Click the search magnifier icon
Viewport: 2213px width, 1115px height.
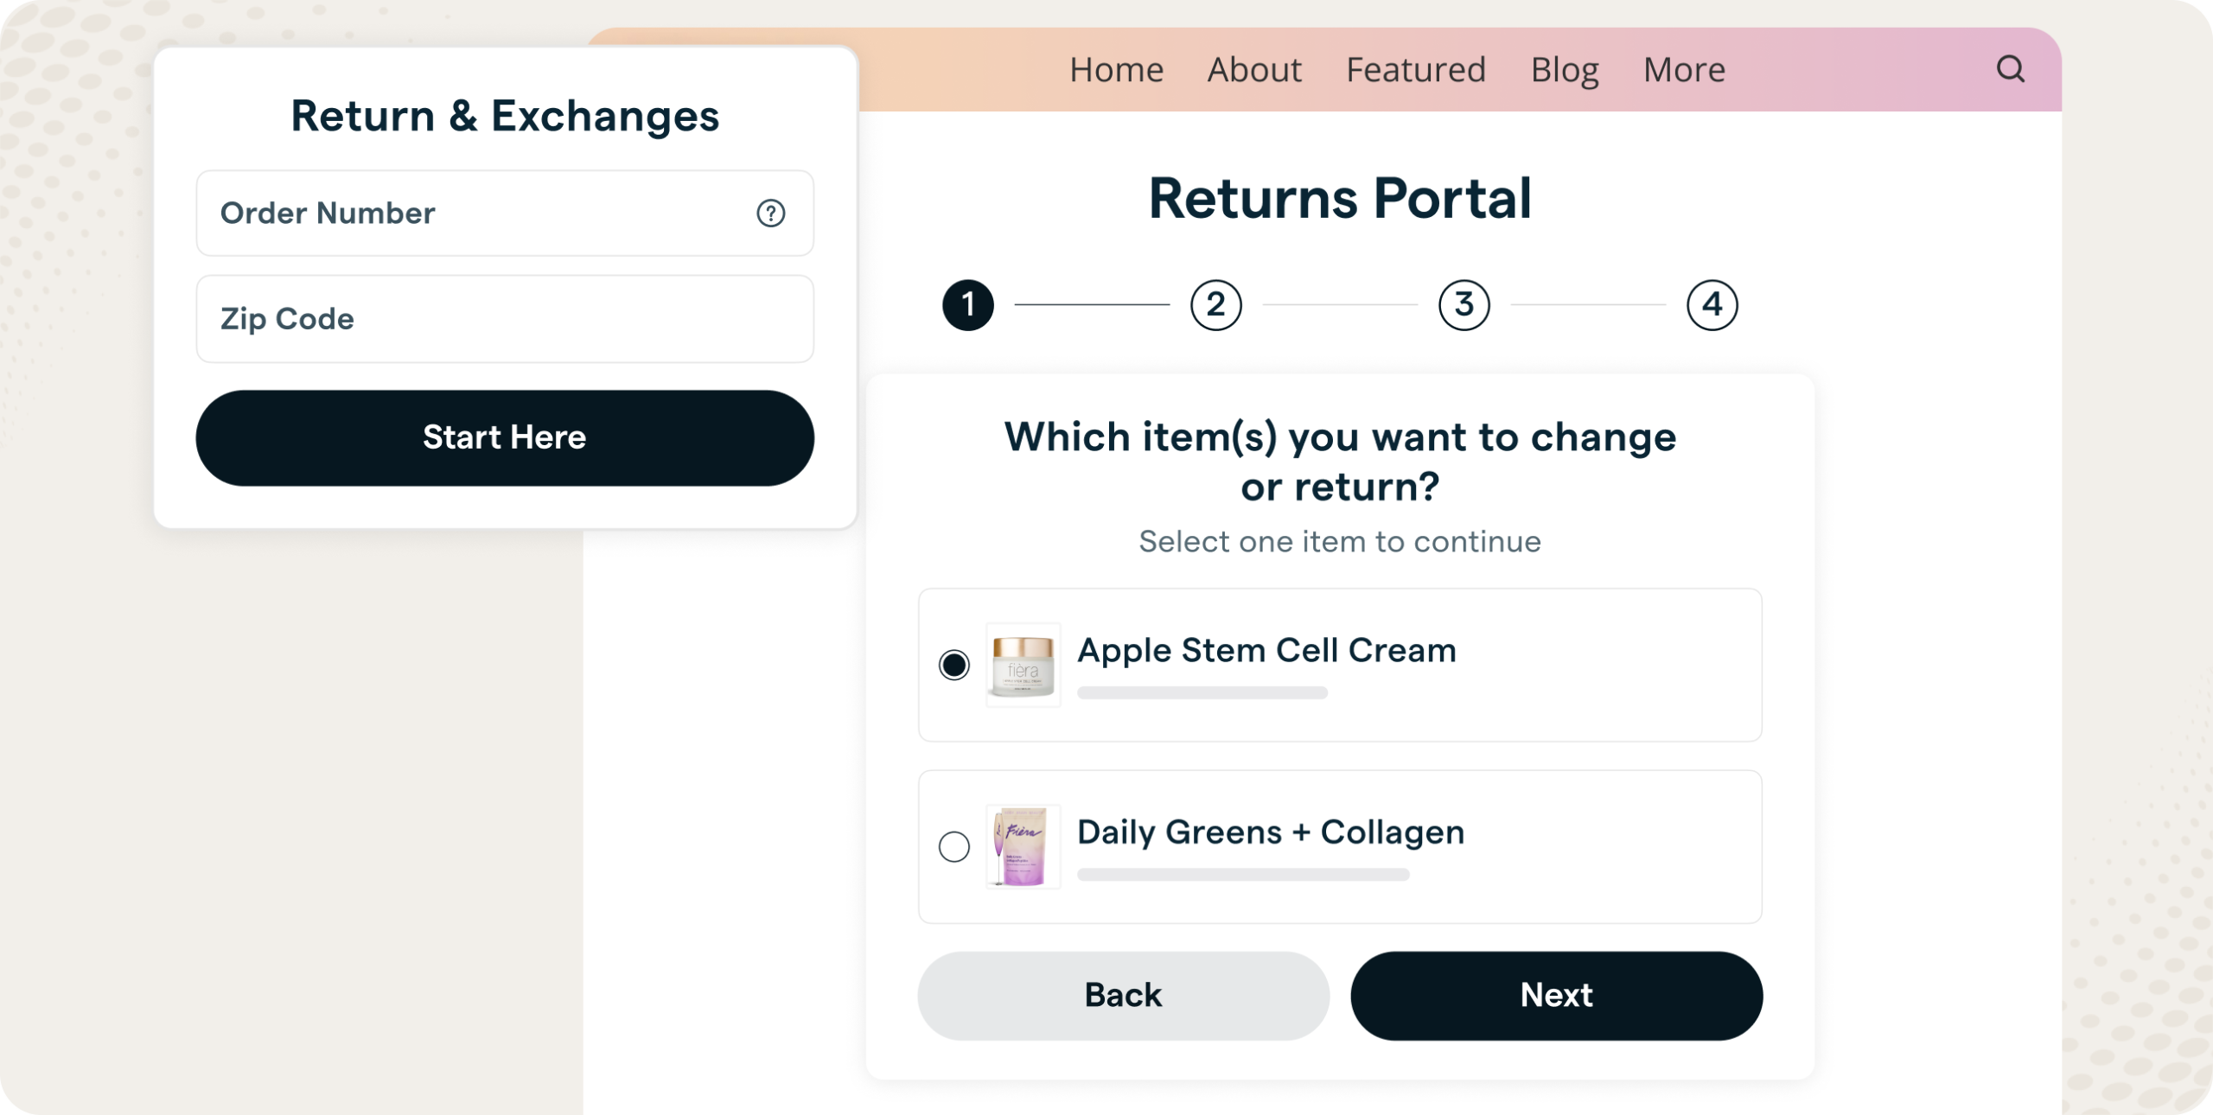[2010, 69]
